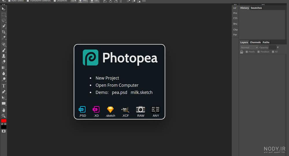The image size is (289, 156).
Task: Tick the Pixels lock checkbox
Action: tap(247, 52)
